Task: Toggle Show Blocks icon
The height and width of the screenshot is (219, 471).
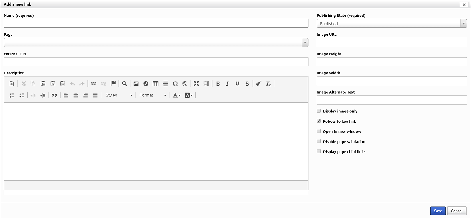Action: [x=206, y=84]
